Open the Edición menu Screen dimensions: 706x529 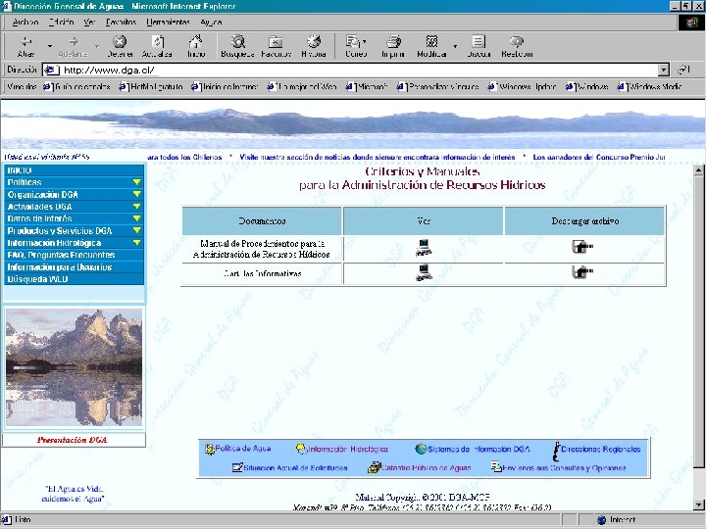61,22
